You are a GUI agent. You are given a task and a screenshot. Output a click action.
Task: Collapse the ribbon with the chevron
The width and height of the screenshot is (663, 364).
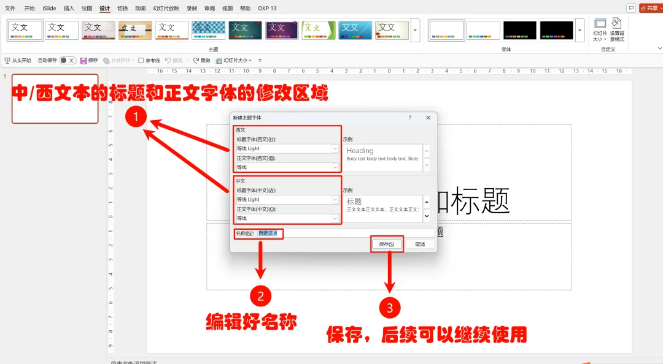click(x=659, y=48)
